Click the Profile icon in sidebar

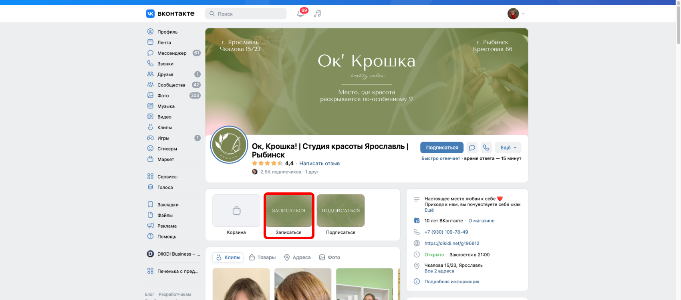[150, 32]
